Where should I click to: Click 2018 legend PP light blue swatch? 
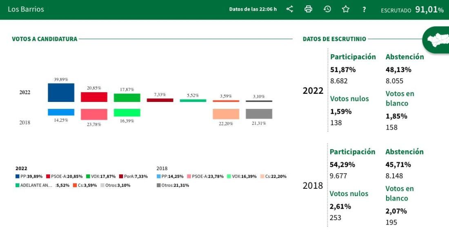(159, 176)
